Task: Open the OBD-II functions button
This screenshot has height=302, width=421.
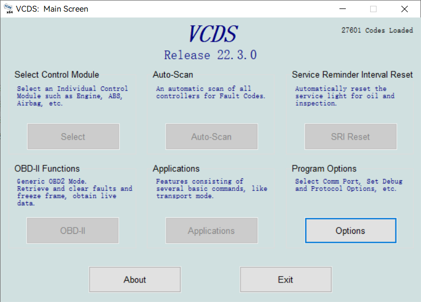Action: pyautogui.click(x=73, y=231)
